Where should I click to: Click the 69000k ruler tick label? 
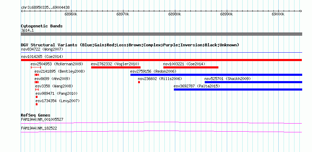[x=278, y=14]
